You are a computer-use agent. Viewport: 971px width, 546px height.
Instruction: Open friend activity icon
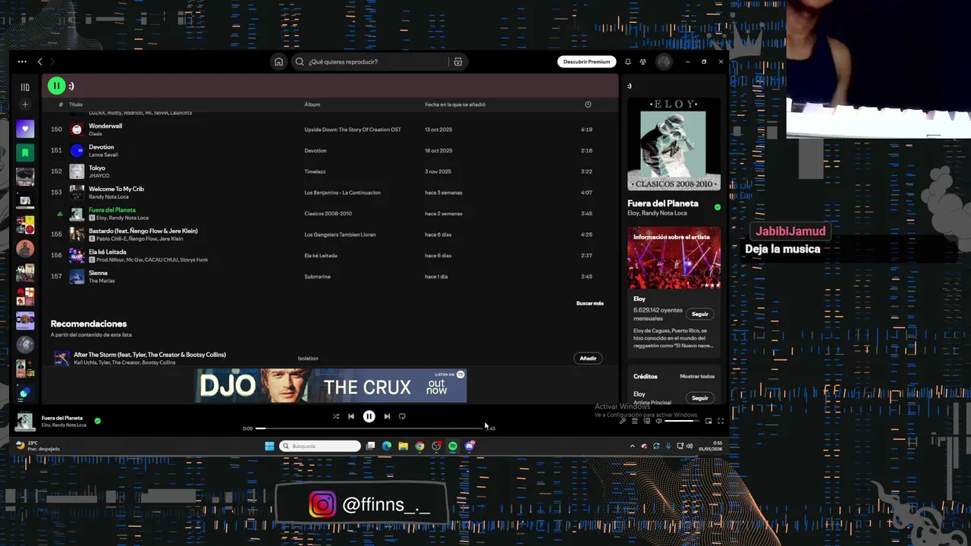coord(643,61)
